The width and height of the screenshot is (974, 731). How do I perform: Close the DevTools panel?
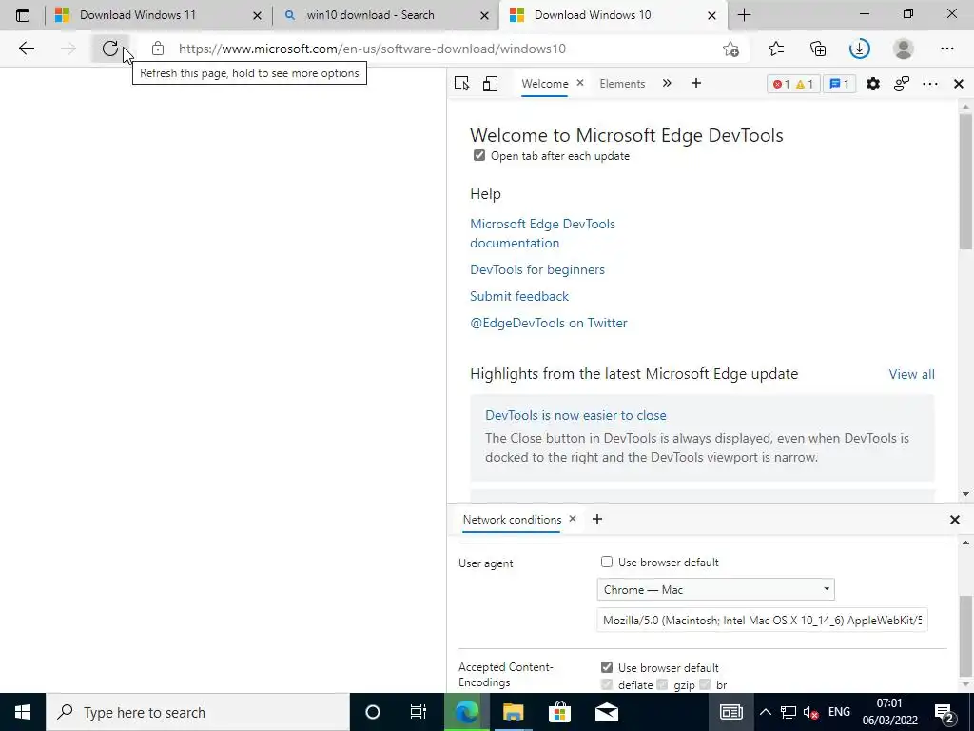click(x=959, y=84)
